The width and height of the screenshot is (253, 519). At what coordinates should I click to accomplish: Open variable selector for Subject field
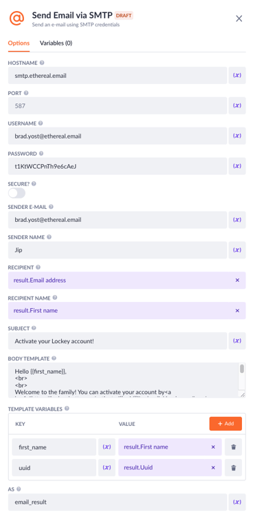tap(237, 341)
